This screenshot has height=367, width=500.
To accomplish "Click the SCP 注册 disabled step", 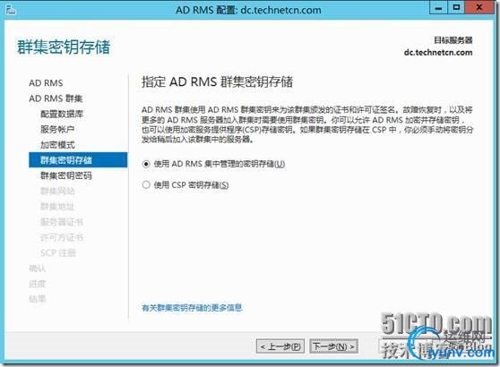I will pos(58,253).
